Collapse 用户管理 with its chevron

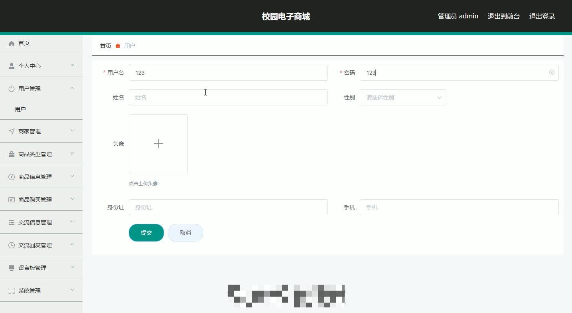click(72, 87)
